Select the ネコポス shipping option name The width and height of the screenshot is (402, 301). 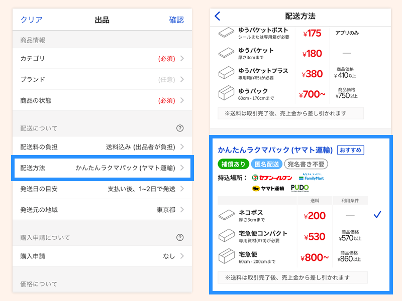coord(251,212)
